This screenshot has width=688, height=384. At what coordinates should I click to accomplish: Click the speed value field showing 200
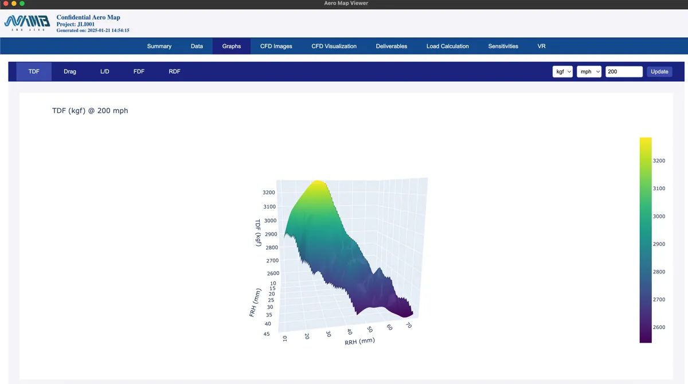coord(624,72)
